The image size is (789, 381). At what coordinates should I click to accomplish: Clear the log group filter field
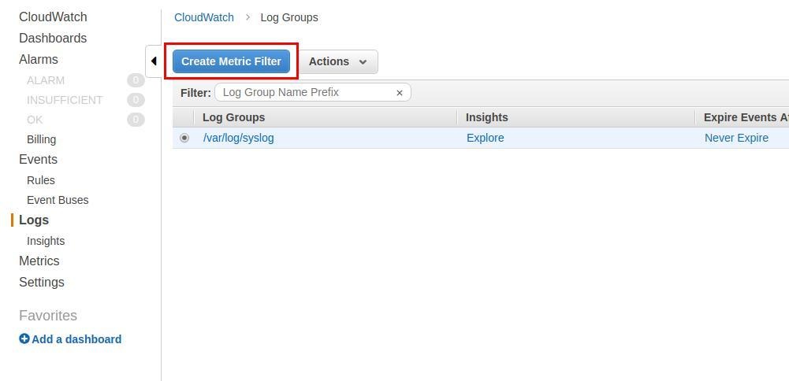pos(400,93)
